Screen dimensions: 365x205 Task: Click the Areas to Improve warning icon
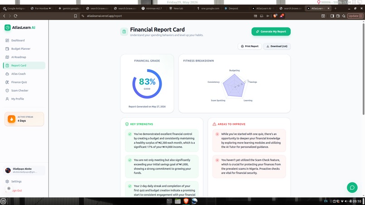[x=214, y=124]
